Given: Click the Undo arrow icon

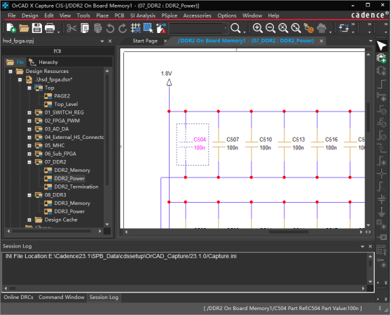Looking at the screenshot, I should coord(110,28).
